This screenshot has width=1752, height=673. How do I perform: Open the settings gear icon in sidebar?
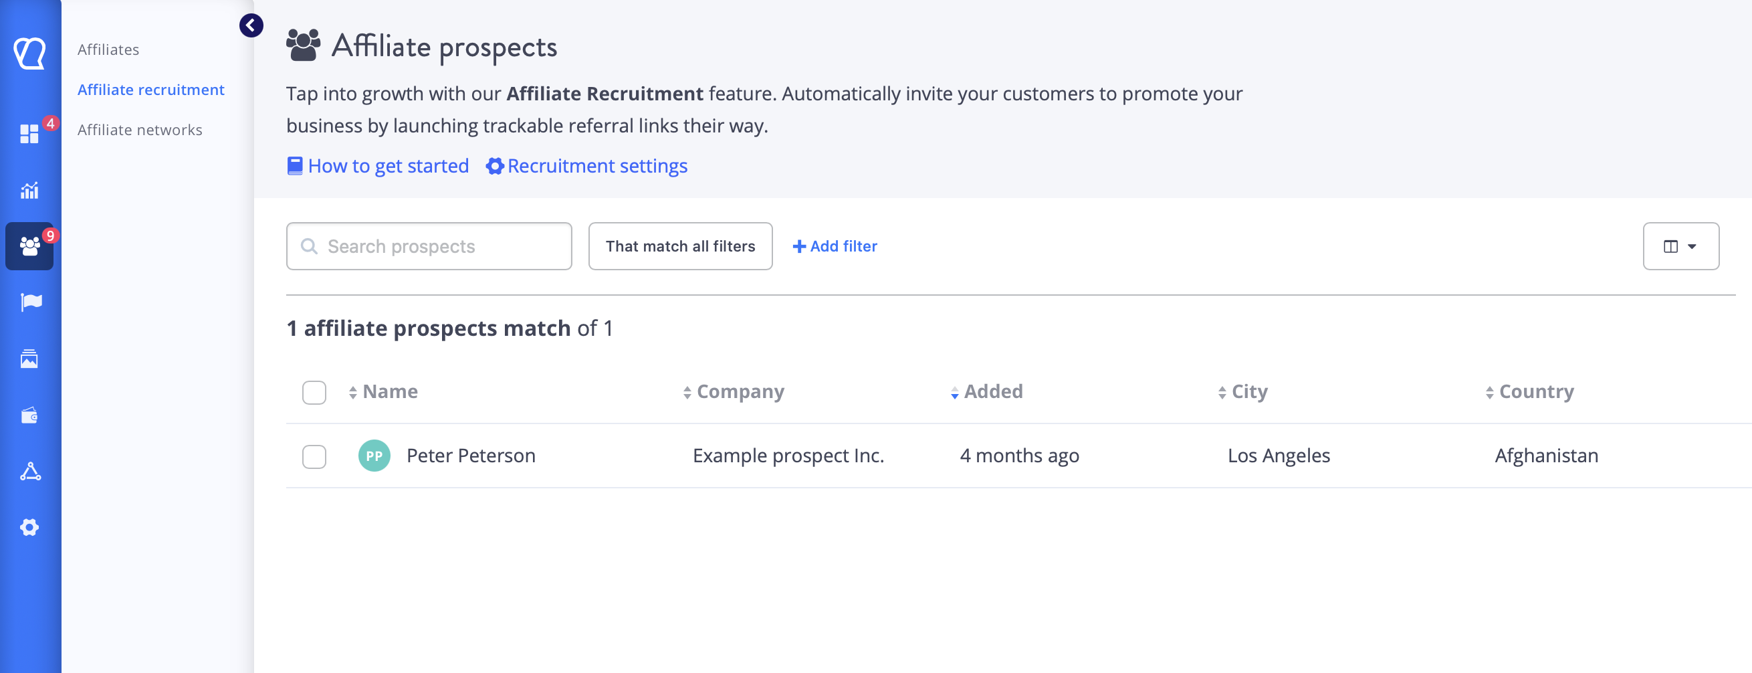click(x=29, y=527)
